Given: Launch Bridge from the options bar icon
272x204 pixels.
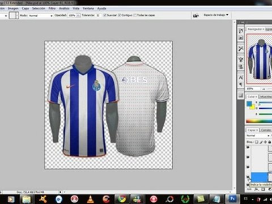Looking at the screenshot, I should (196, 15).
